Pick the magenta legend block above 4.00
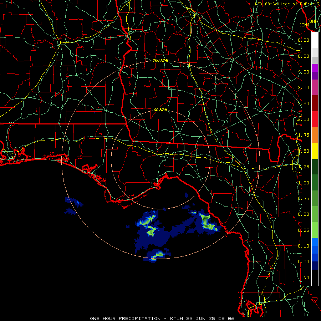Screen dimensions: 321x321 (315, 68)
